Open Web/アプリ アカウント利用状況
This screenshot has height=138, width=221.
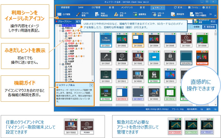coord(198,14)
